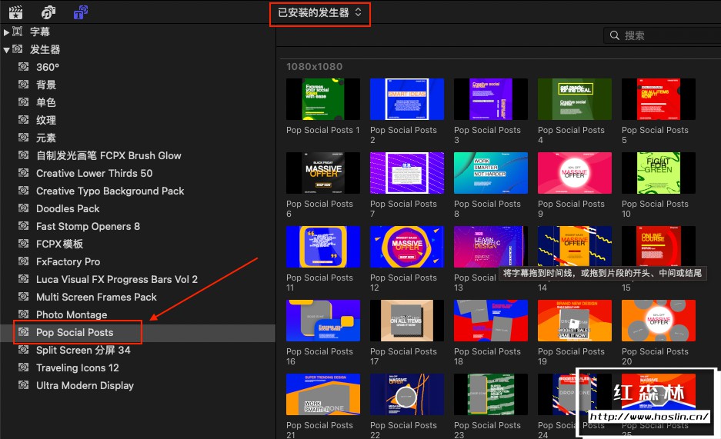Expand the 字幕 category triangle

click(x=6, y=32)
